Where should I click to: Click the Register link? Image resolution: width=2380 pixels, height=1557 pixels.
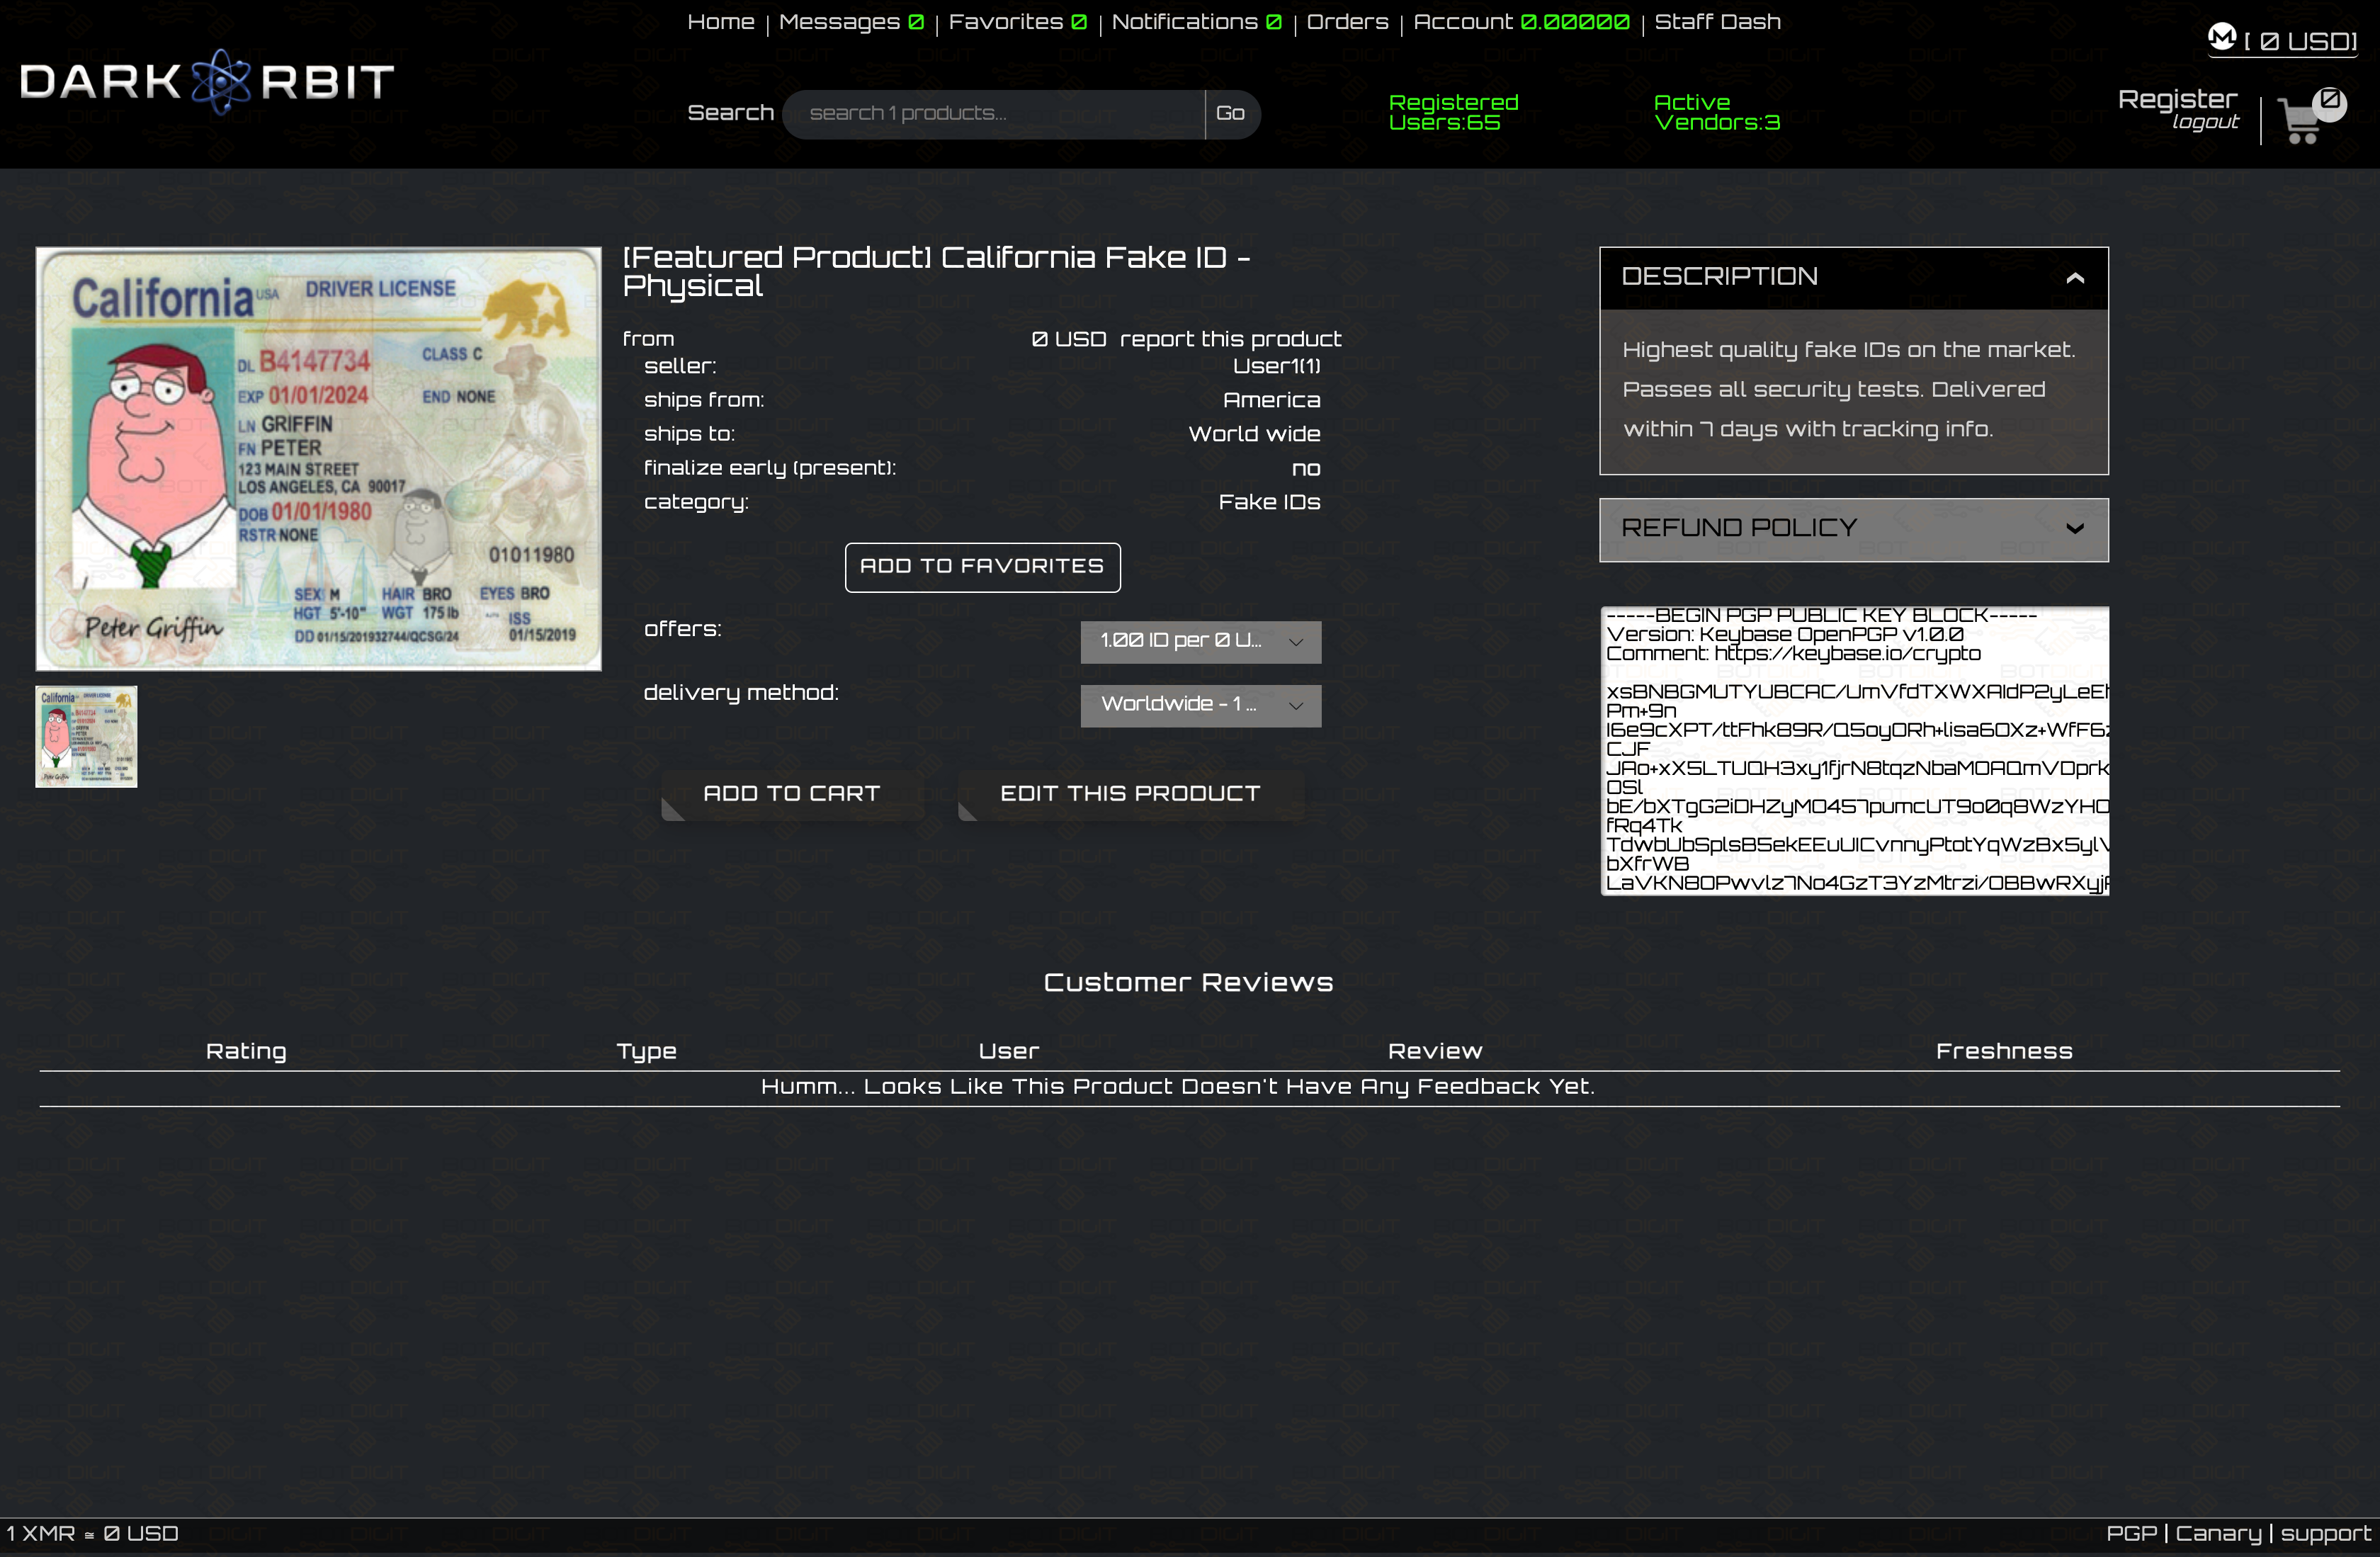pyautogui.click(x=2177, y=99)
